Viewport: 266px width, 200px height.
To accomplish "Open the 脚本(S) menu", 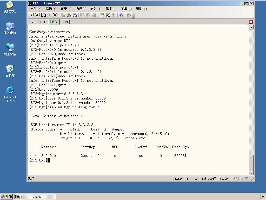I will pos(111,9).
